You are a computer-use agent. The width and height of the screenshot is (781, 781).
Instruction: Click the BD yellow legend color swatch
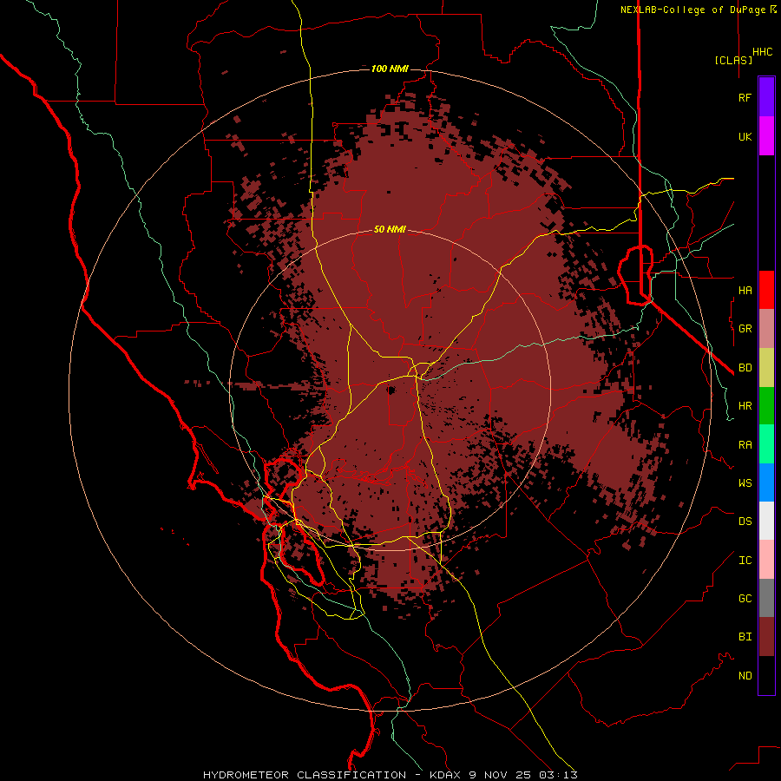click(x=766, y=368)
